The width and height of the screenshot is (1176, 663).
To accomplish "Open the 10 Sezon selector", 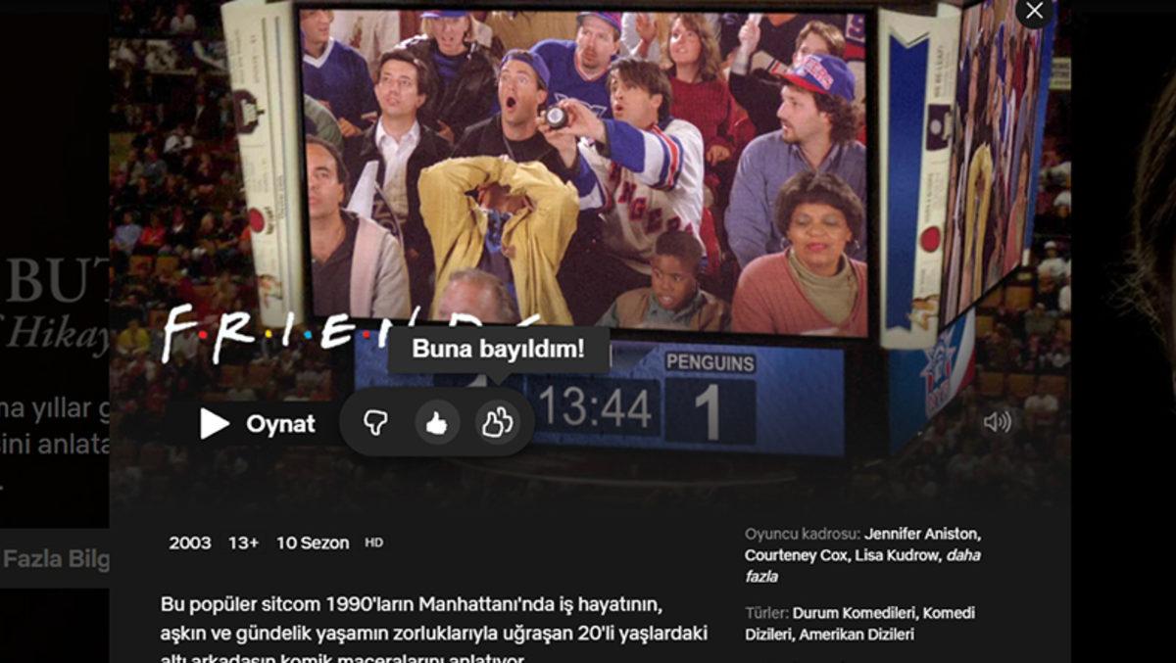I will point(313,542).
